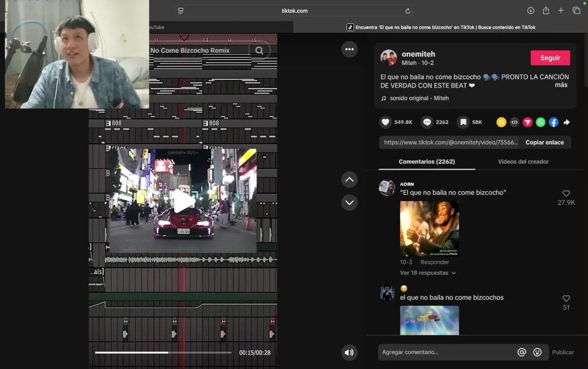Switch to the Comentarios (2262) tab
The image size is (588, 369).
pos(427,161)
